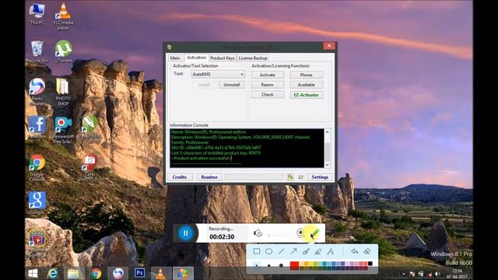This screenshot has height=280, width=498.
Task: Select the arrow drawing tool
Action: coord(293,251)
